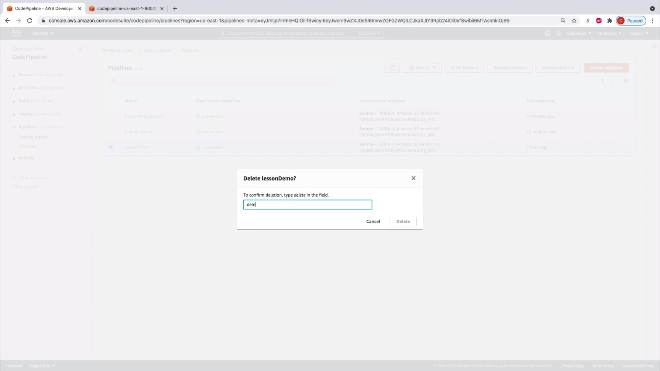Close the Delete lessonDemo dialog with X
The height and width of the screenshot is (371, 660).
(x=413, y=178)
